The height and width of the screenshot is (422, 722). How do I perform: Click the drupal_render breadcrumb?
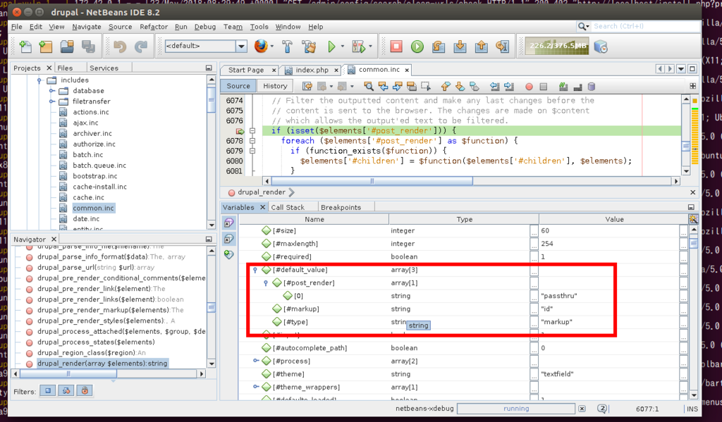262,192
